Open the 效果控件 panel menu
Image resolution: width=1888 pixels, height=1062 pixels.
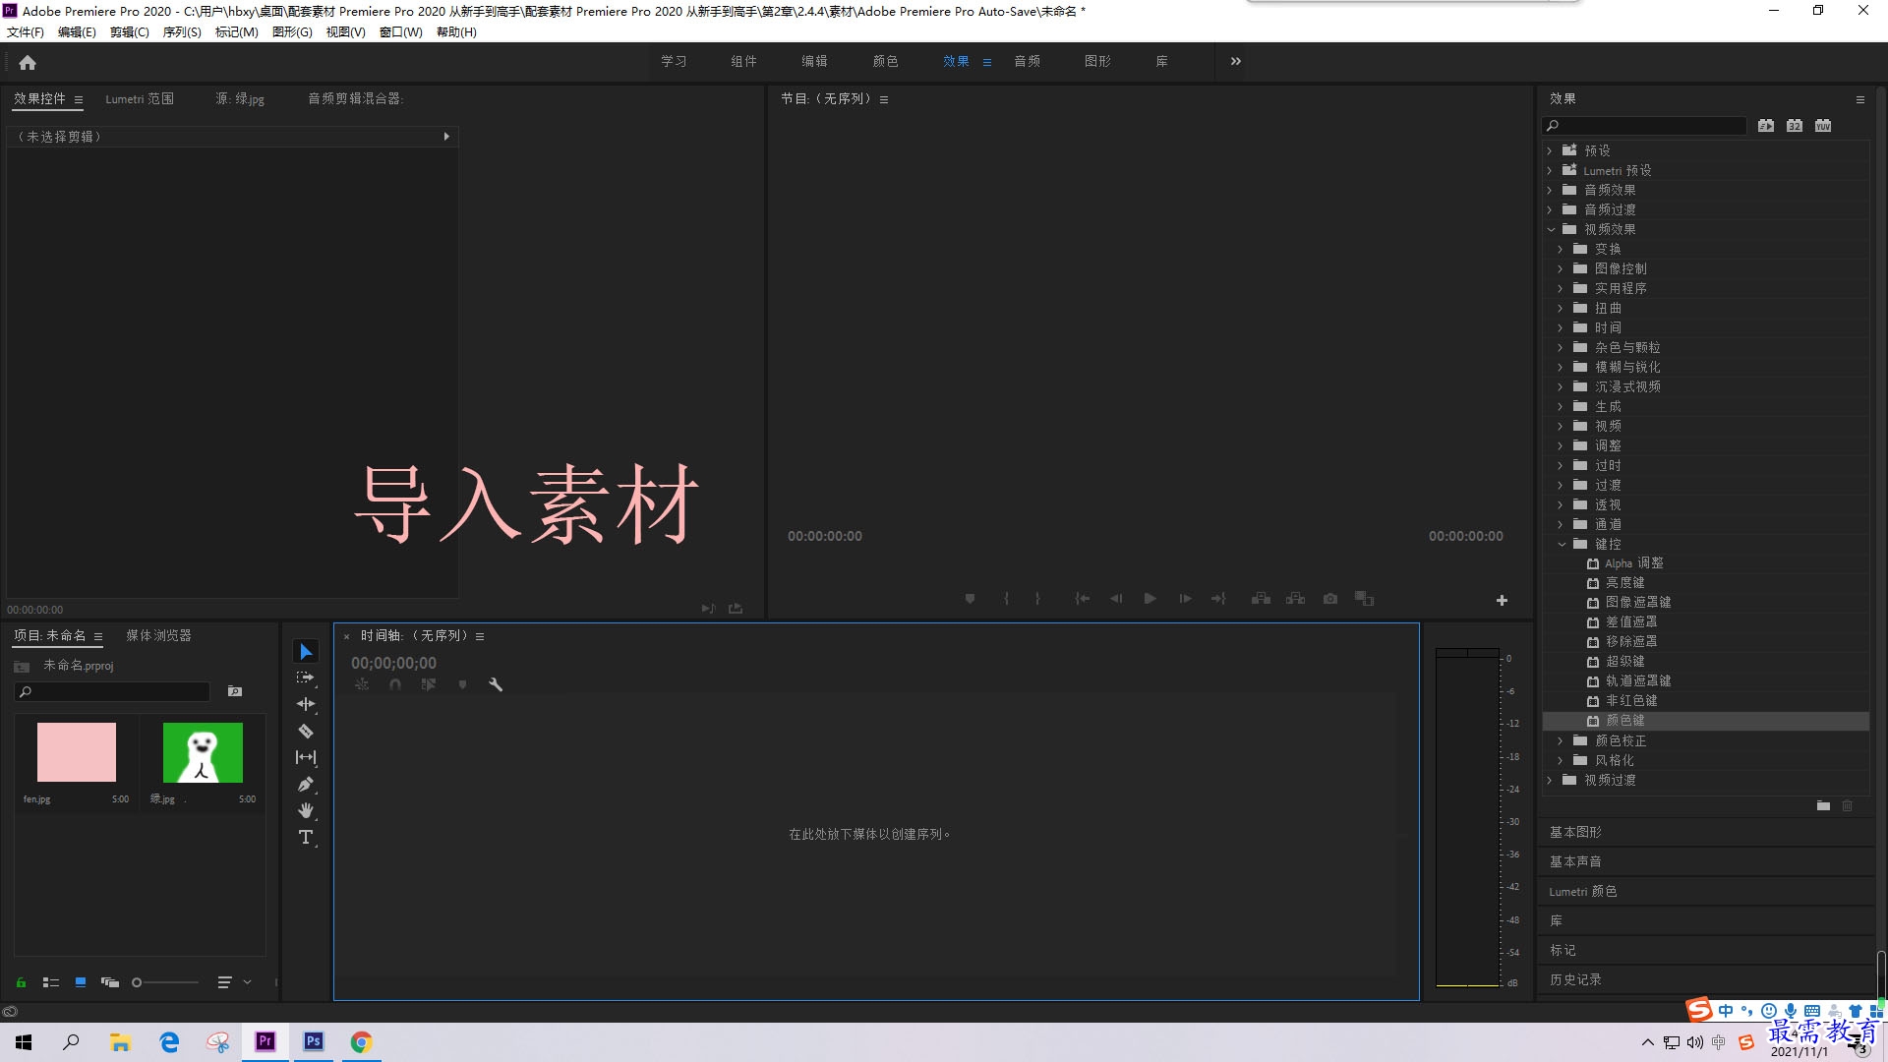point(79,99)
